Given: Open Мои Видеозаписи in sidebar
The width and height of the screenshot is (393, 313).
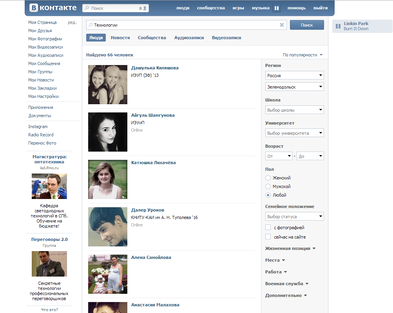Looking at the screenshot, I should tap(45, 47).
